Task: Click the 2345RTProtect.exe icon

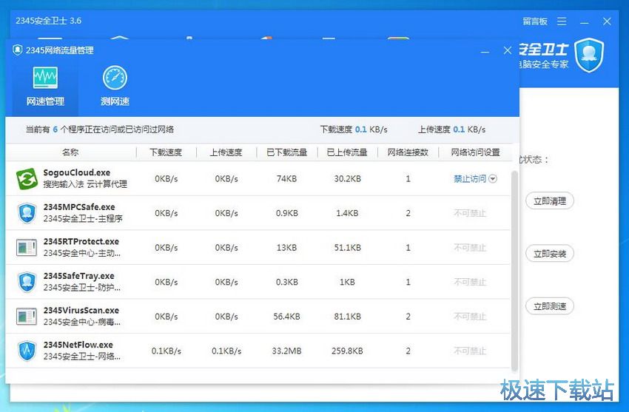Action: pyautogui.click(x=27, y=248)
